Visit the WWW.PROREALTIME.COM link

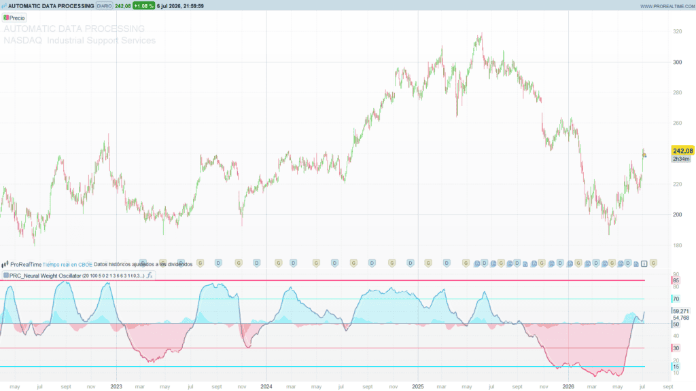tap(667, 6)
